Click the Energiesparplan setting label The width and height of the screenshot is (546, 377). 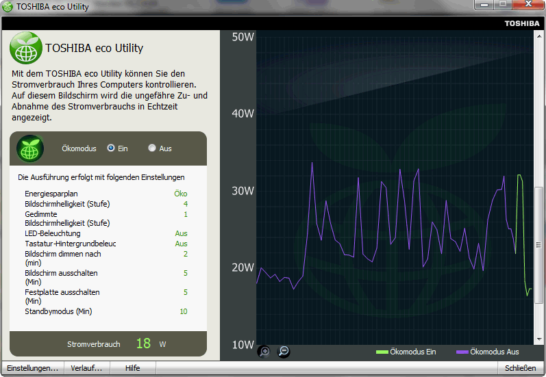[51, 194]
